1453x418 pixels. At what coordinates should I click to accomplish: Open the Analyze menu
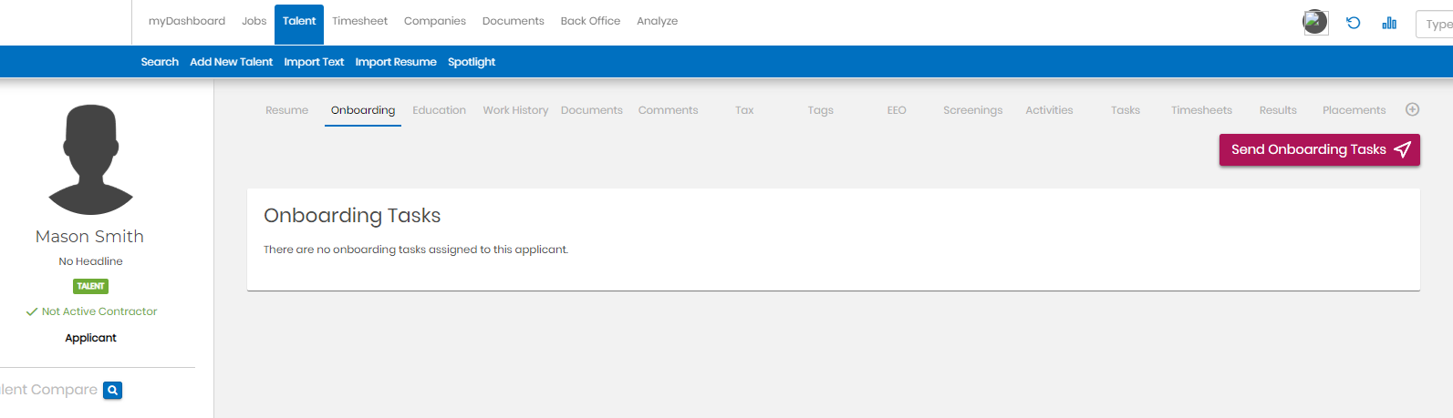[658, 21]
